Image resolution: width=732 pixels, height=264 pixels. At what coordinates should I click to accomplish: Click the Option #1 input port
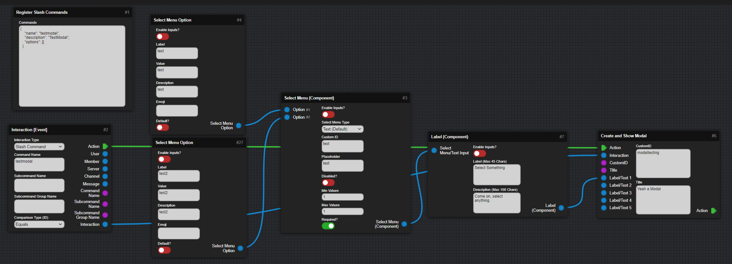pos(287,110)
